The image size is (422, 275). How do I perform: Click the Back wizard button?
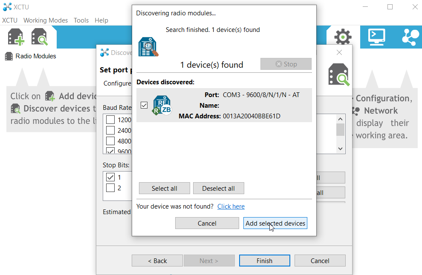tap(157, 261)
